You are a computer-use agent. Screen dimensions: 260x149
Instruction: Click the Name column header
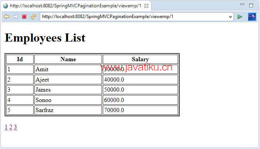click(68, 59)
